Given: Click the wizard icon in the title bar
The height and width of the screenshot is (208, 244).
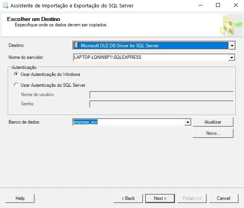Looking at the screenshot, I should coord(5,5).
